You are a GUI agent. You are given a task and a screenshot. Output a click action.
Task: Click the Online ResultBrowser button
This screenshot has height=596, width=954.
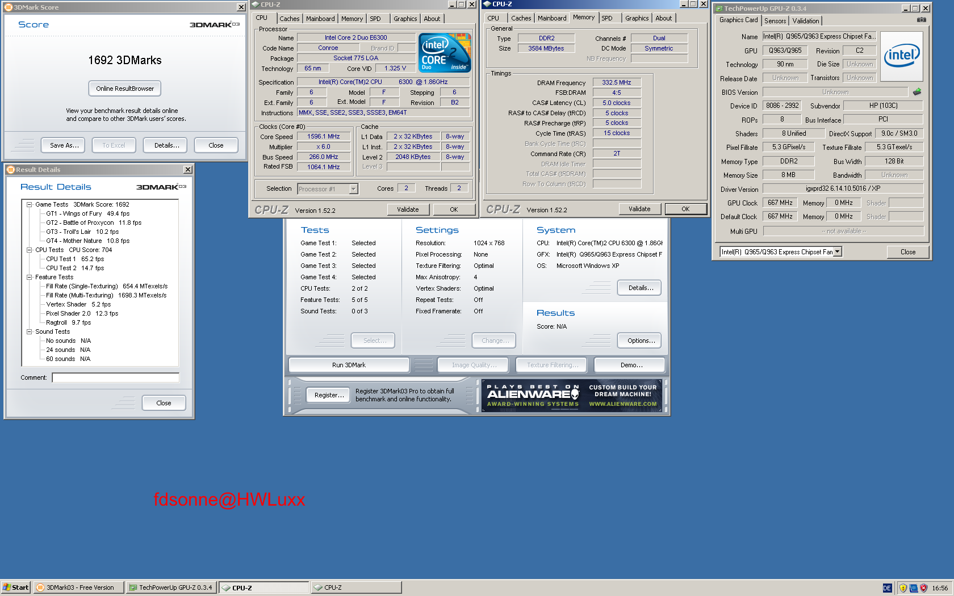[x=125, y=89]
